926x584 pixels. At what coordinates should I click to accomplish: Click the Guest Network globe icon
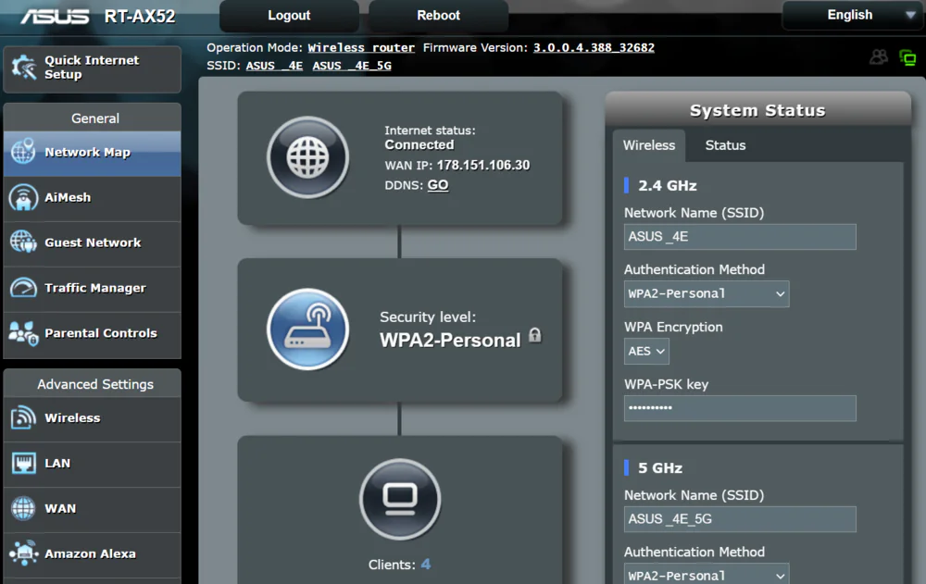point(23,242)
